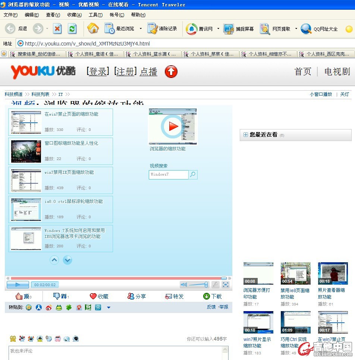Open QQ网址大全 magnifier shortcut
Viewport: 355px width, 360px height.
click(x=319, y=29)
